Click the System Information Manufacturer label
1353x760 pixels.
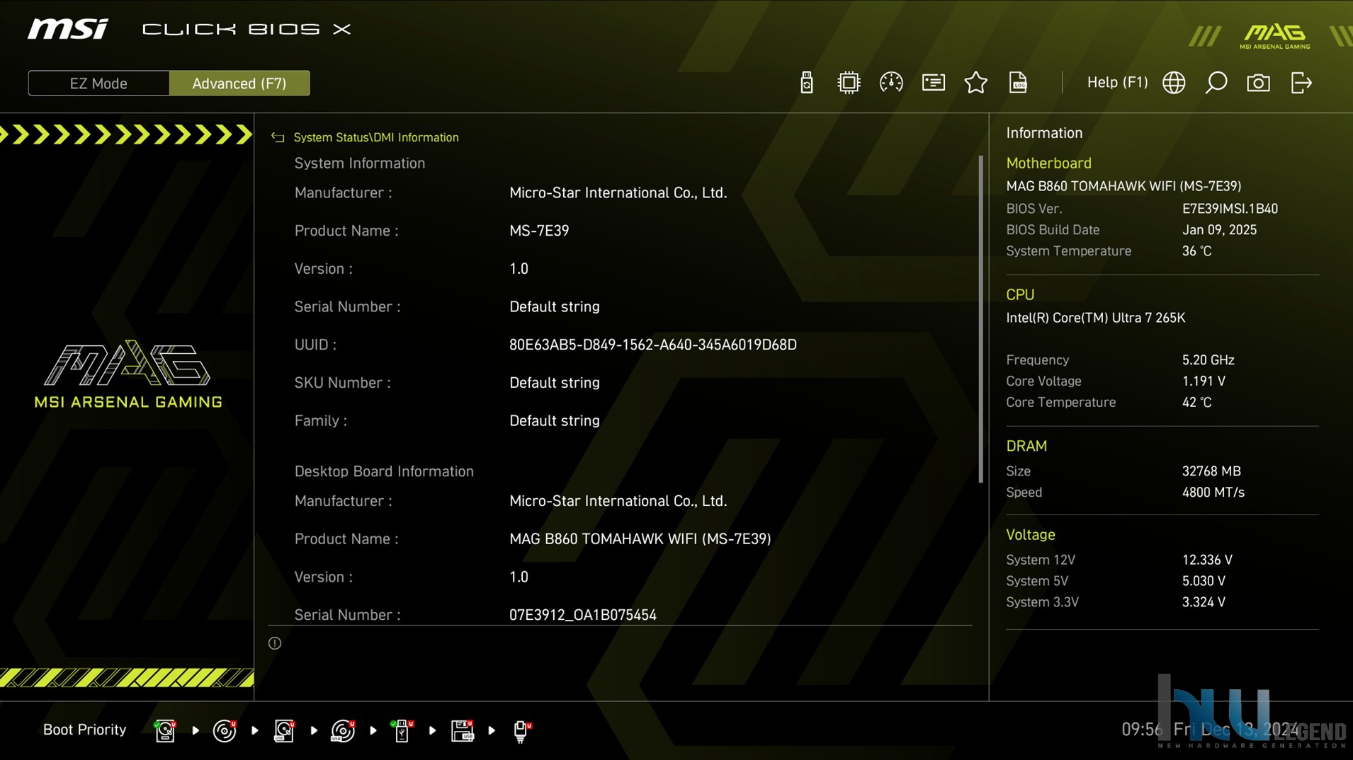pos(343,192)
